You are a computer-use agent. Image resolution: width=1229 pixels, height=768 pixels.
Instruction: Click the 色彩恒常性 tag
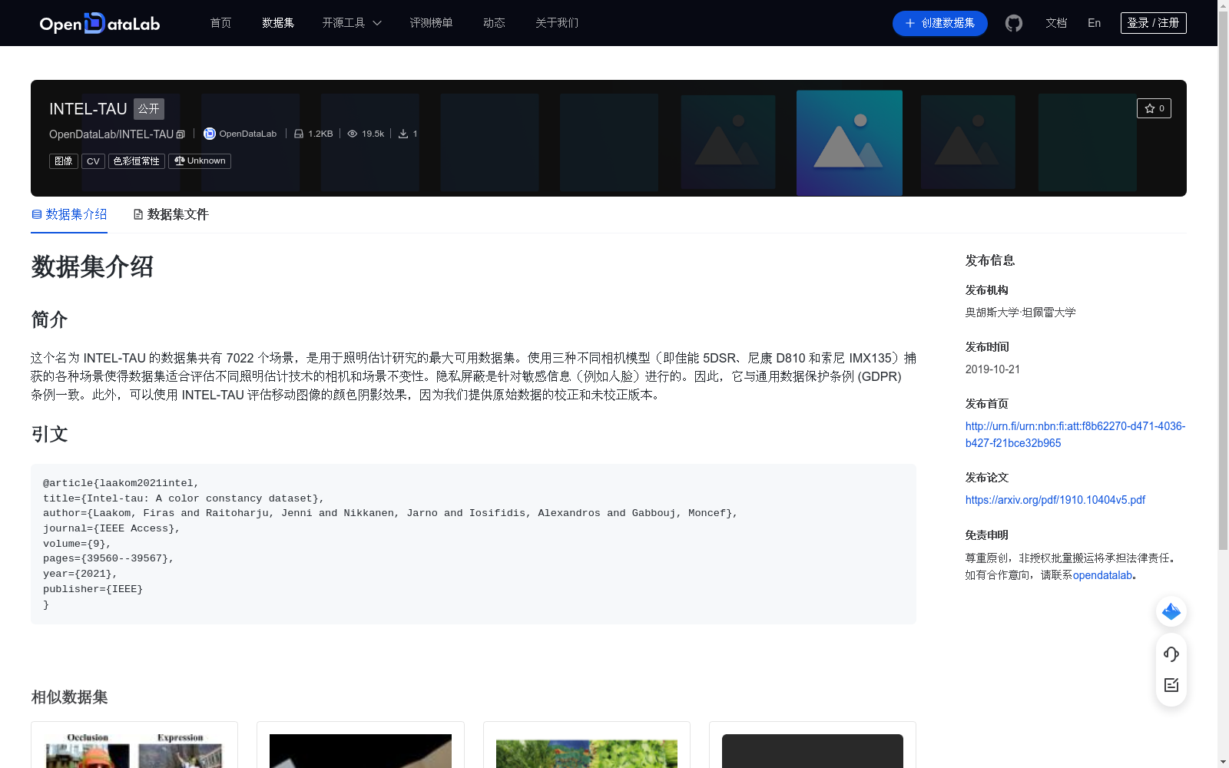pyautogui.click(x=137, y=161)
